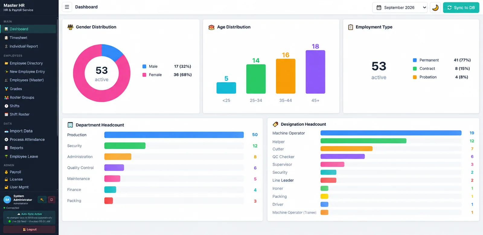
Task: Click the 35–44 orange age bar
Action: click(286, 76)
